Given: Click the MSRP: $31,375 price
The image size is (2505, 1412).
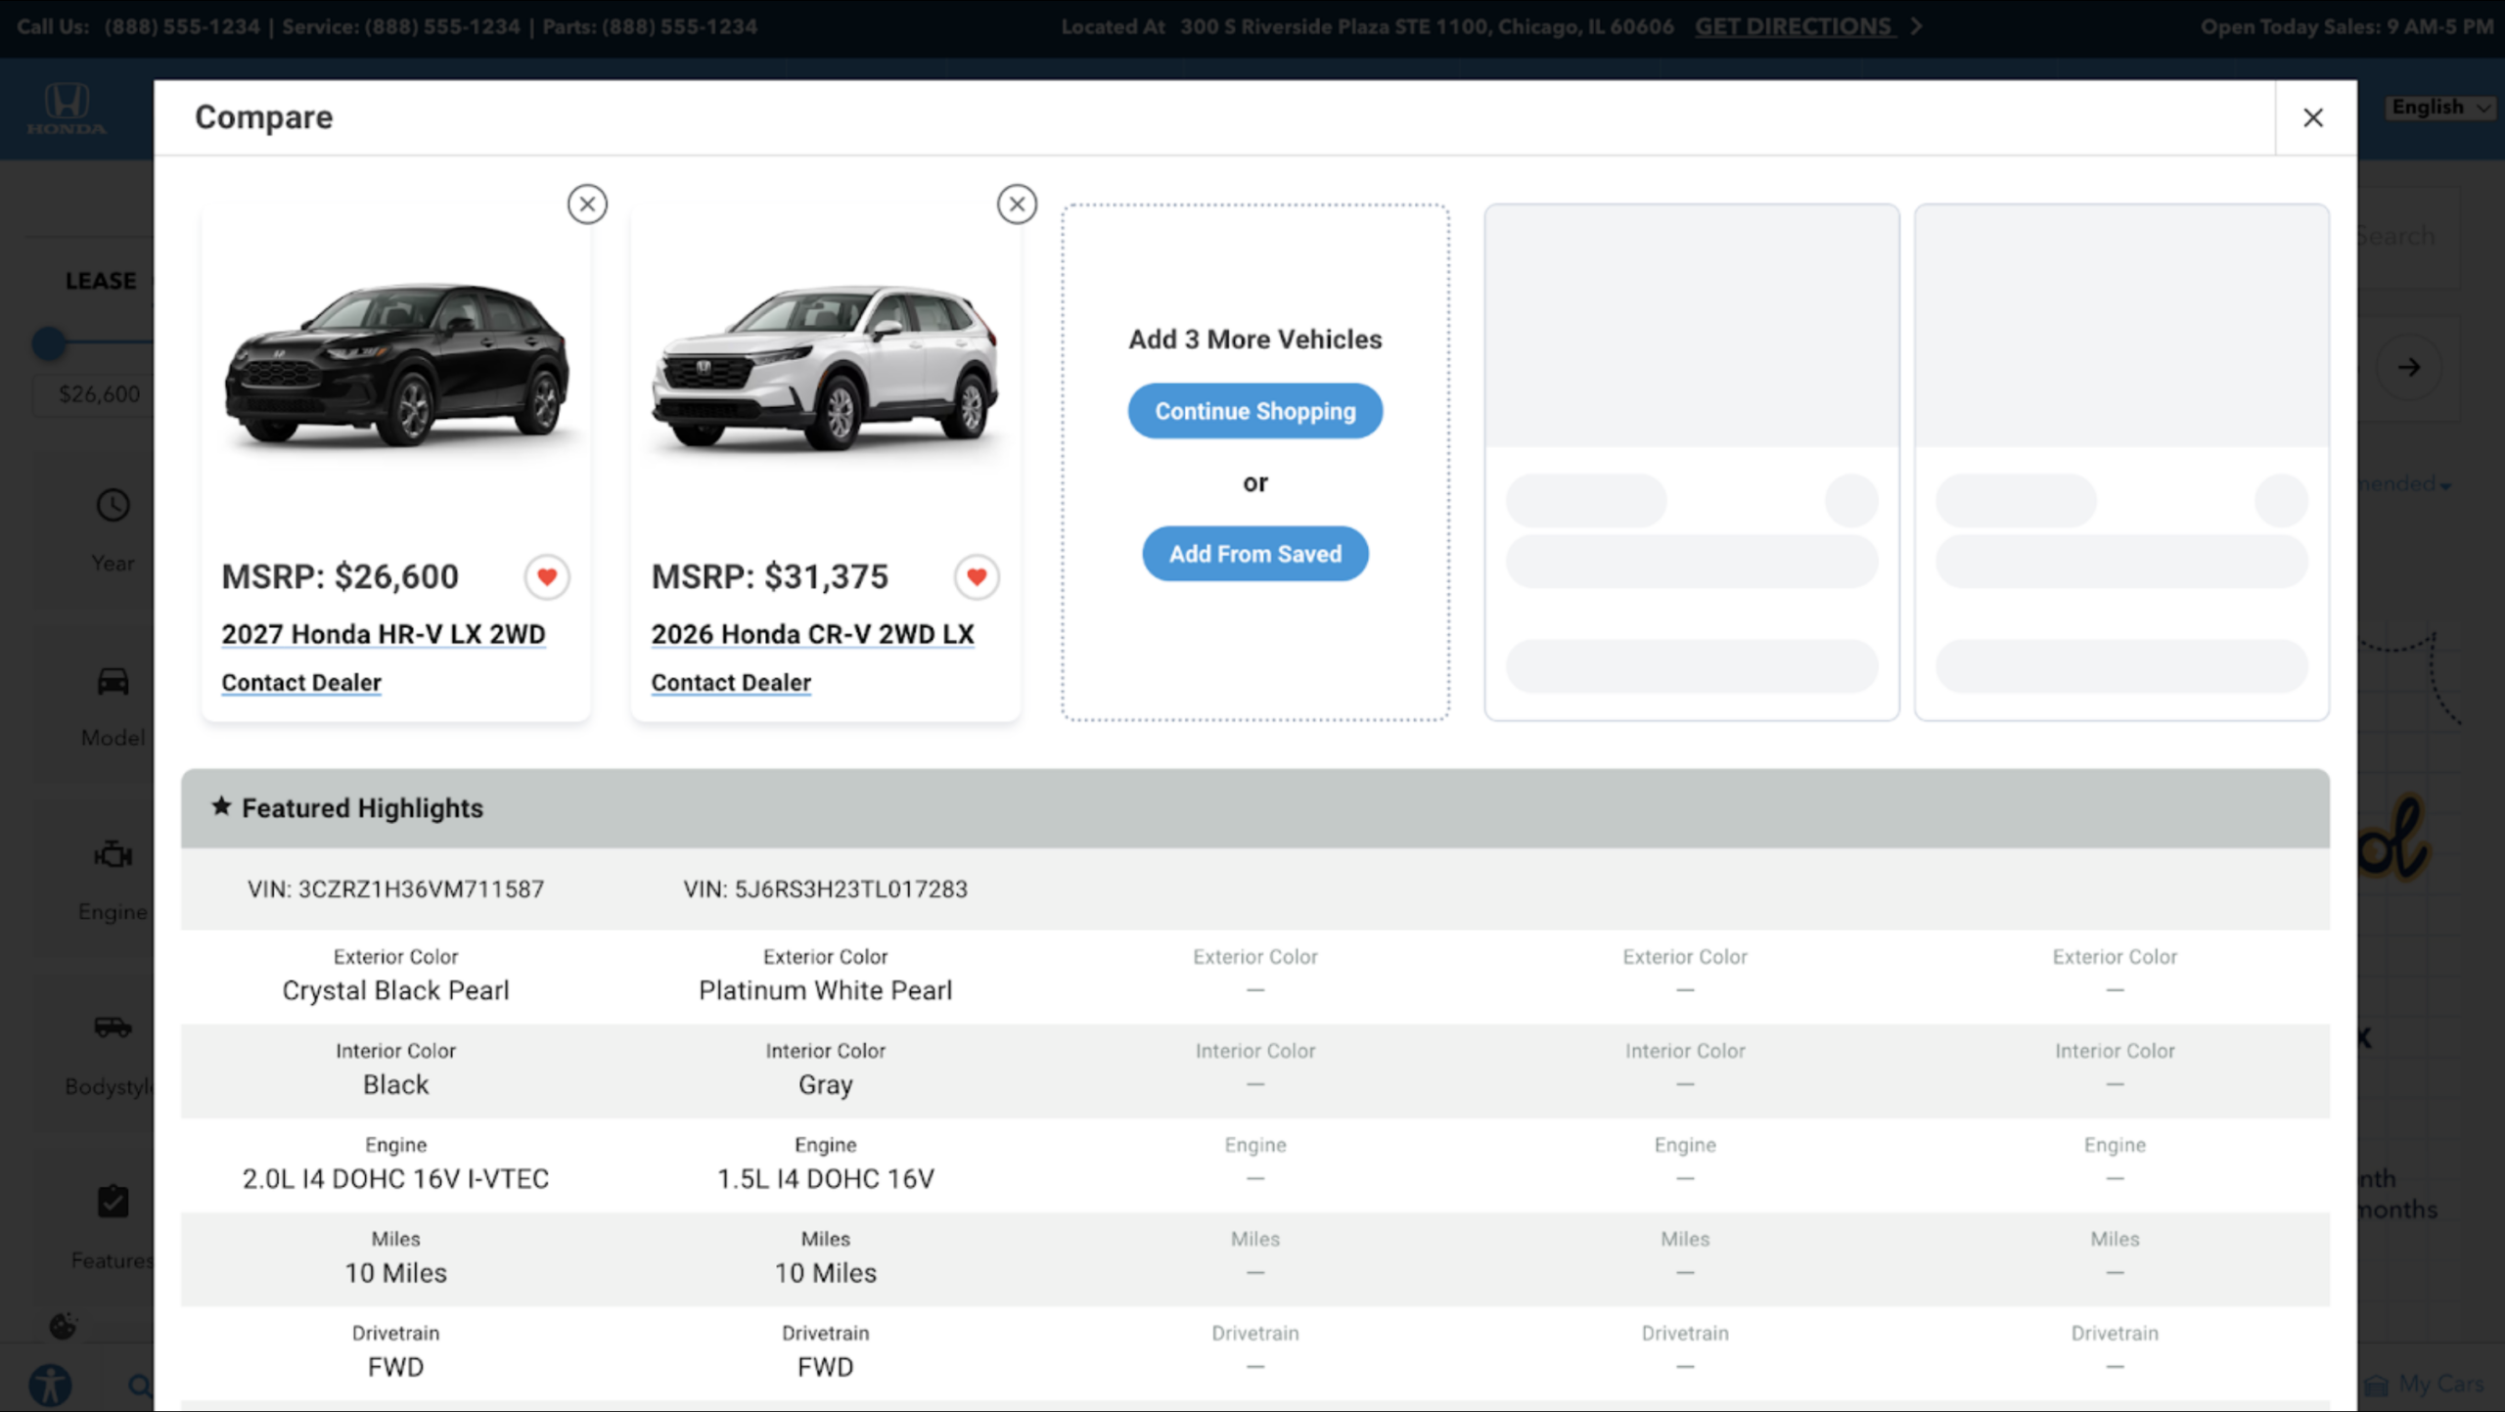Looking at the screenshot, I should 770,576.
